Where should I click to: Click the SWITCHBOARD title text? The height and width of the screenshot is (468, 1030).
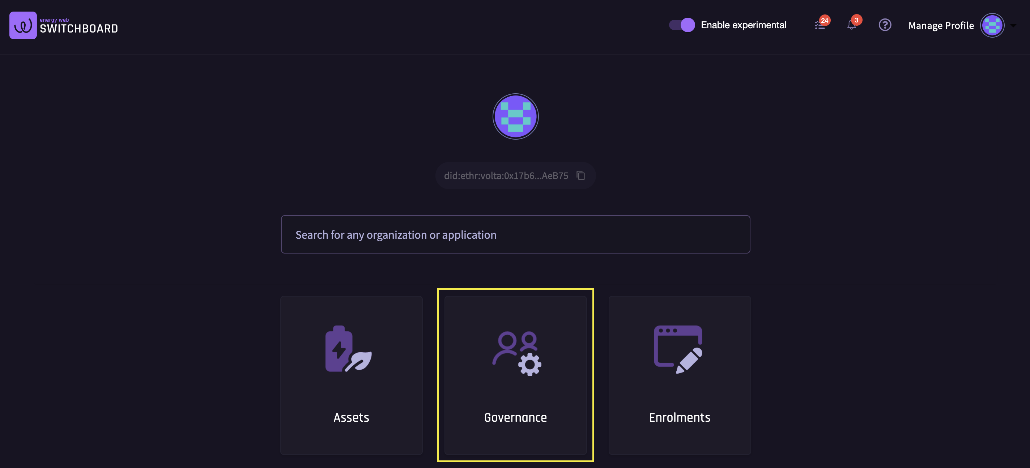tap(79, 29)
